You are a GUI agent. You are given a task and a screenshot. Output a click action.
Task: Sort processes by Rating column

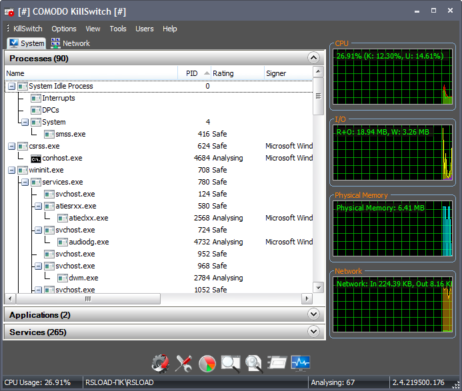pyautogui.click(x=237, y=73)
